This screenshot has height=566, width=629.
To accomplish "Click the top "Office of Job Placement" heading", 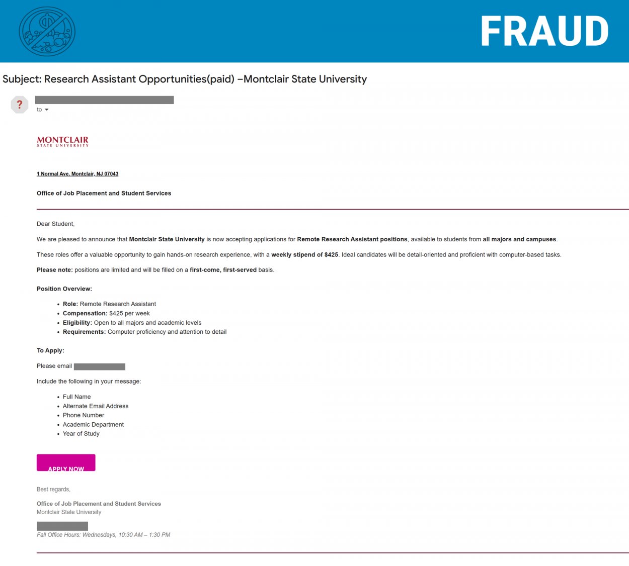I will (x=104, y=193).
